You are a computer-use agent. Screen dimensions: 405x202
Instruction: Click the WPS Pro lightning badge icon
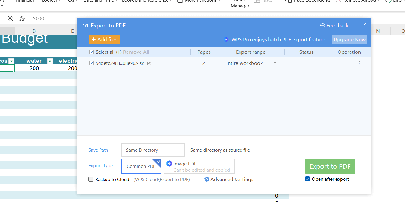[226, 39]
